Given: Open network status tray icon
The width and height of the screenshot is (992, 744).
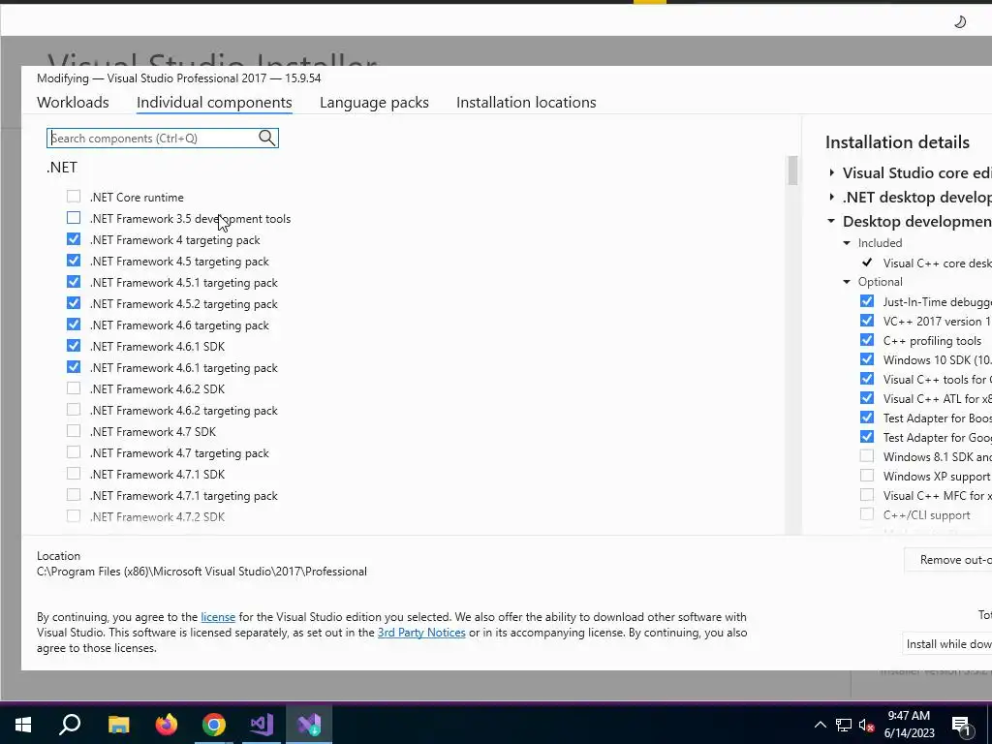Looking at the screenshot, I should 844,725.
